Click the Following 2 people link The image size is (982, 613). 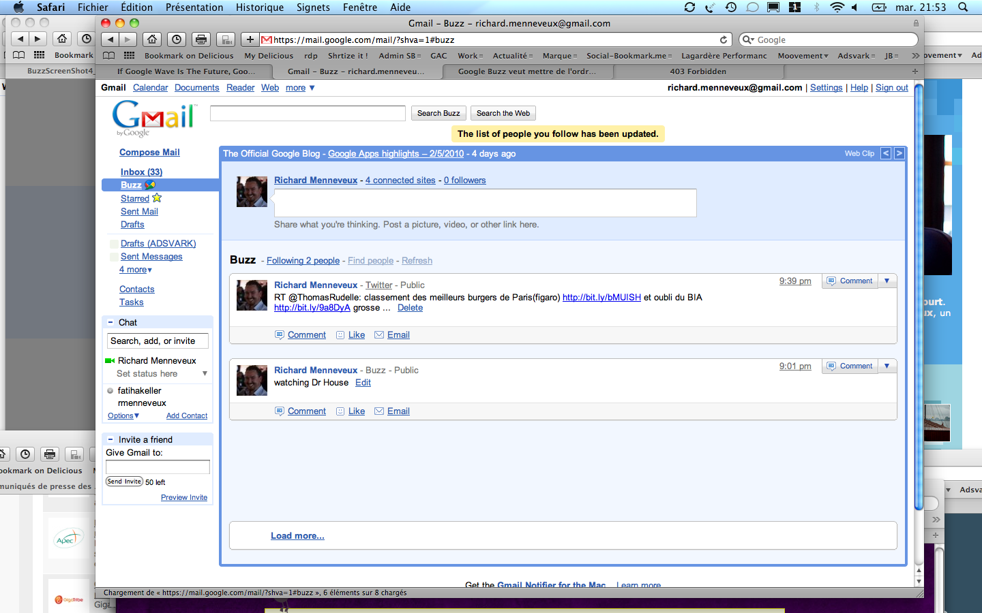coord(303,260)
